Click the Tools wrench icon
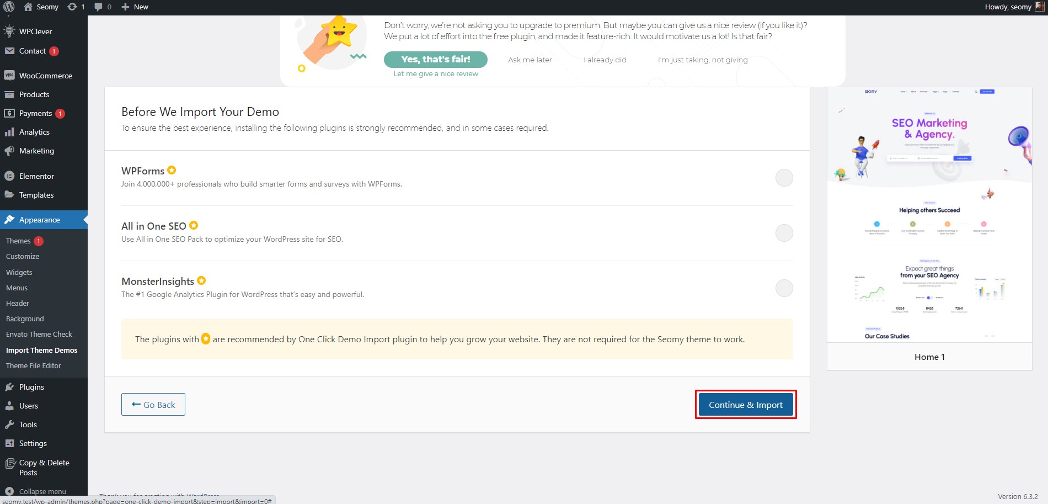Screen dimensions: 1048x504 click(x=9, y=425)
